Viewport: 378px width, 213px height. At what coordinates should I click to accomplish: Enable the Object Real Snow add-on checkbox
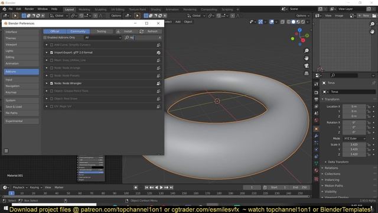[x=51, y=99]
